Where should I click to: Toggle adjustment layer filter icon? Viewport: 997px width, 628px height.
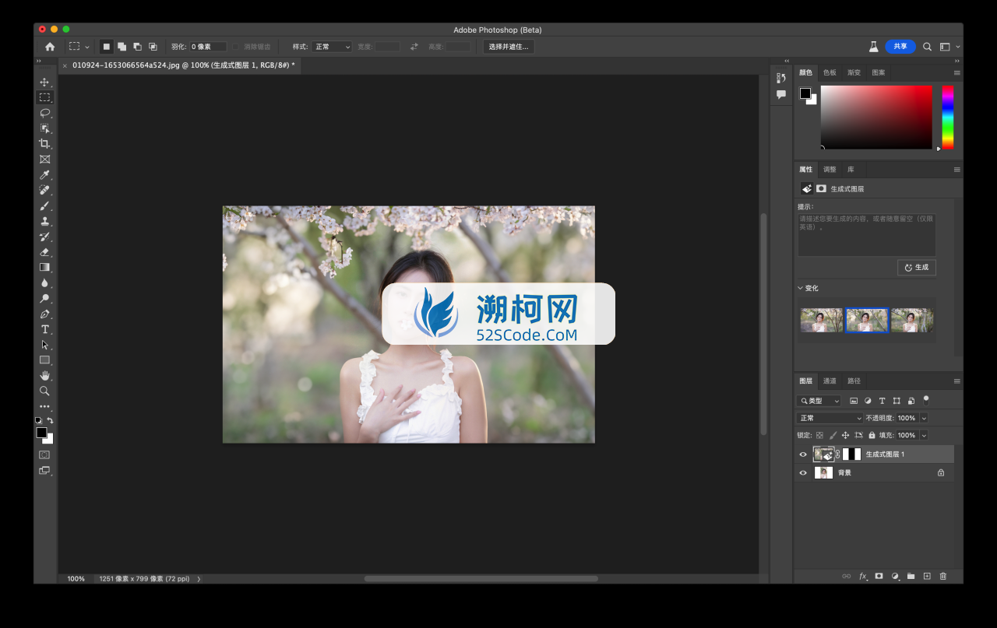click(x=868, y=401)
